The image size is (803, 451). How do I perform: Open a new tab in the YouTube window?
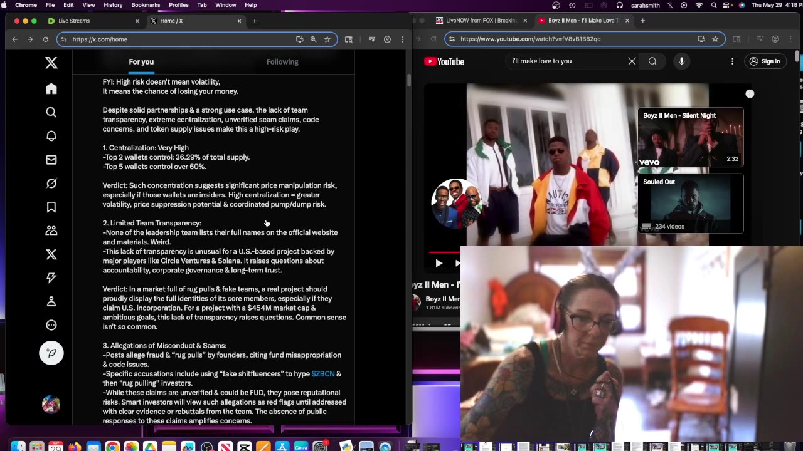(643, 21)
